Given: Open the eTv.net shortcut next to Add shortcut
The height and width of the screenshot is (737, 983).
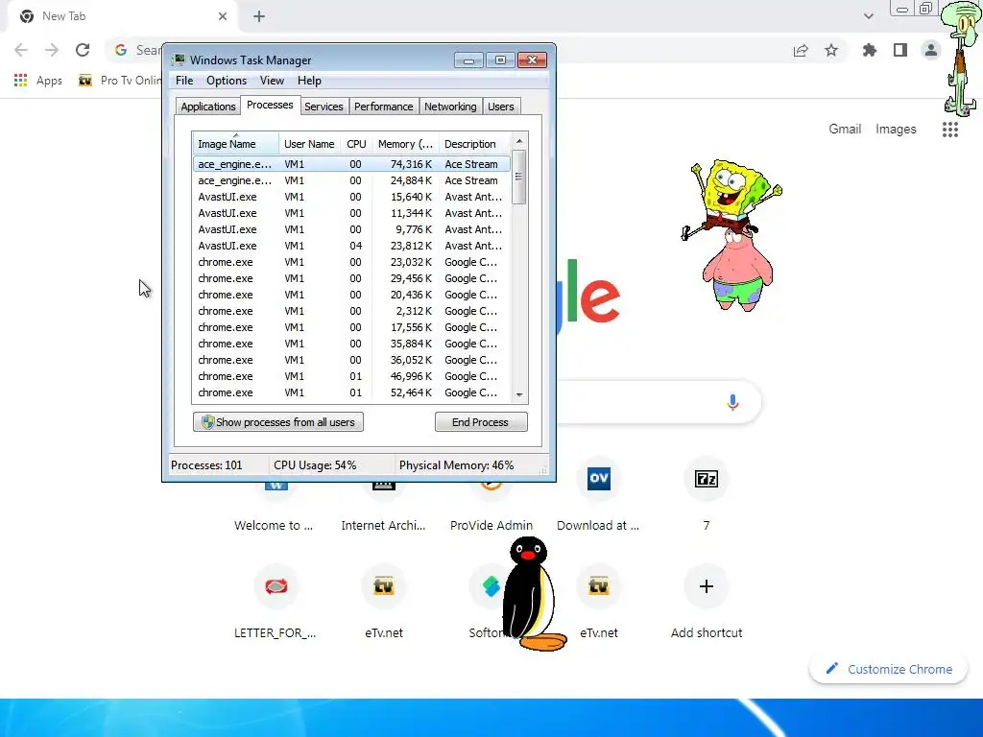Looking at the screenshot, I should point(599,603).
